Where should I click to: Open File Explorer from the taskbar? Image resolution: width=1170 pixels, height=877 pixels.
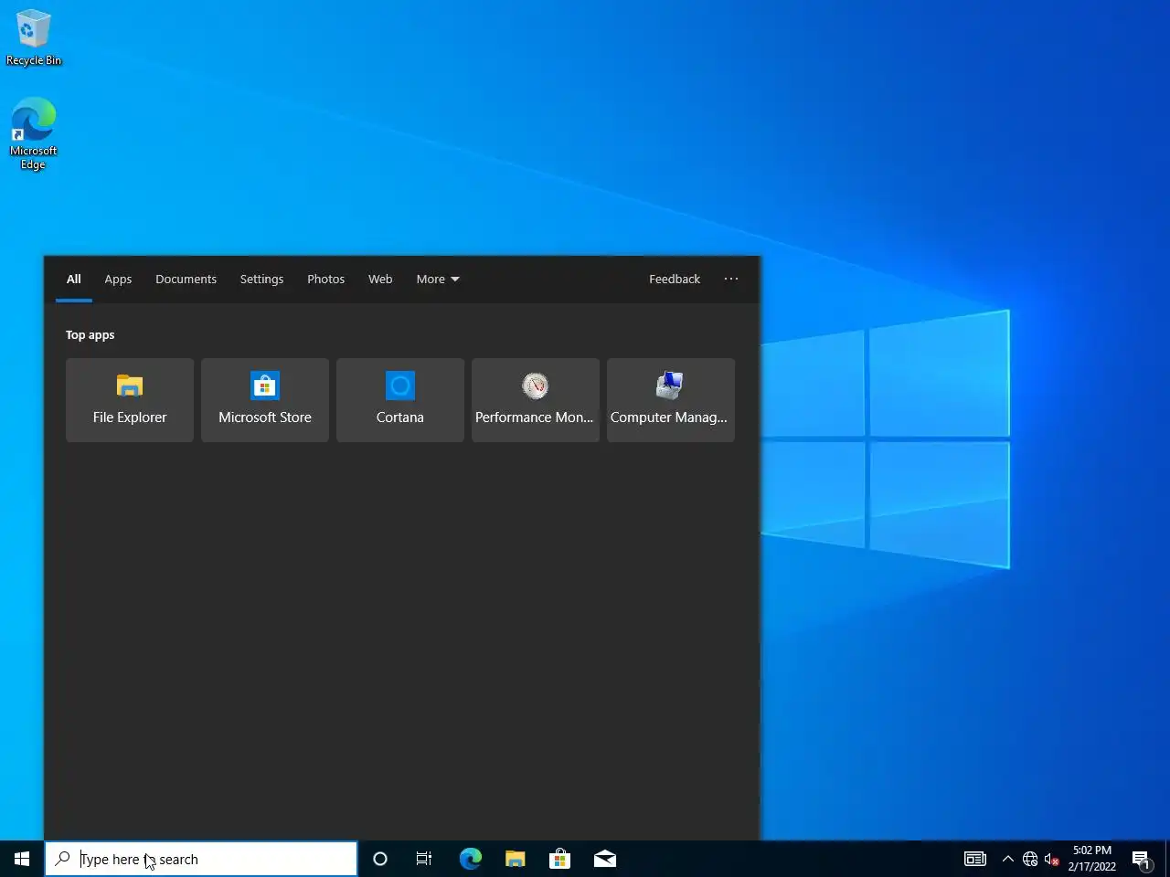tap(516, 859)
